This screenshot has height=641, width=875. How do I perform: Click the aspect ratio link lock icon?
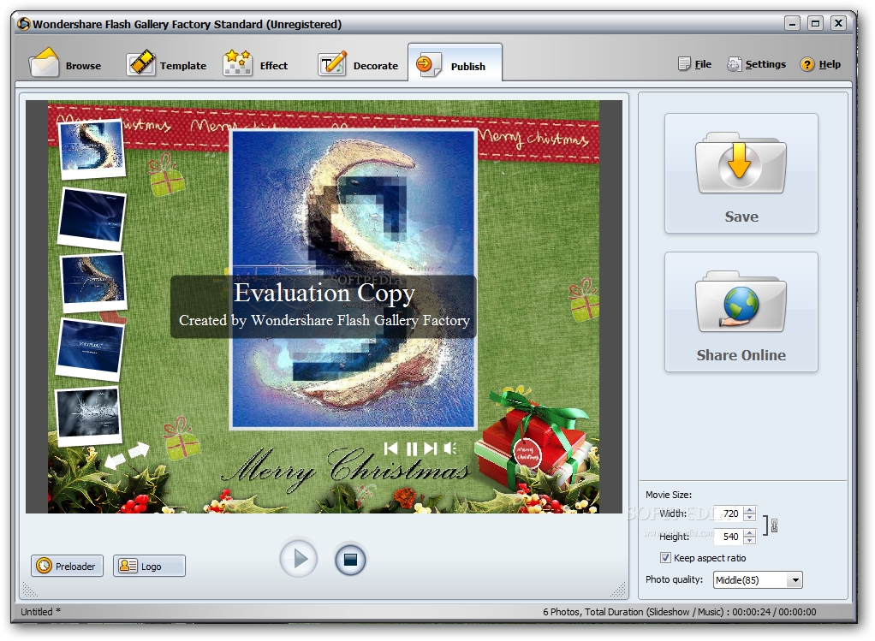pos(774,525)
